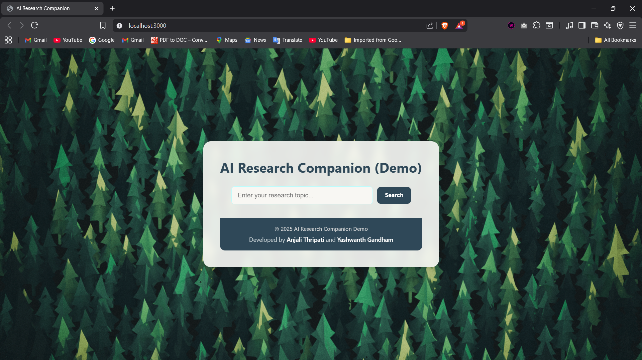642x360 pixels.
Task: Open Leo AI sparkle icon
Action: tap(607, 25)
